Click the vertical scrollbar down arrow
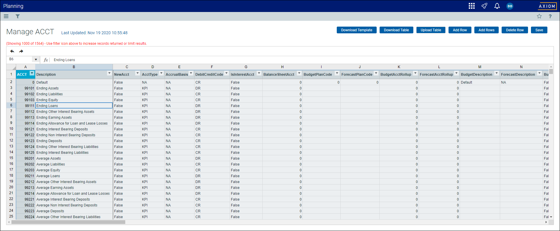560x231 pixels. [551, 217]
